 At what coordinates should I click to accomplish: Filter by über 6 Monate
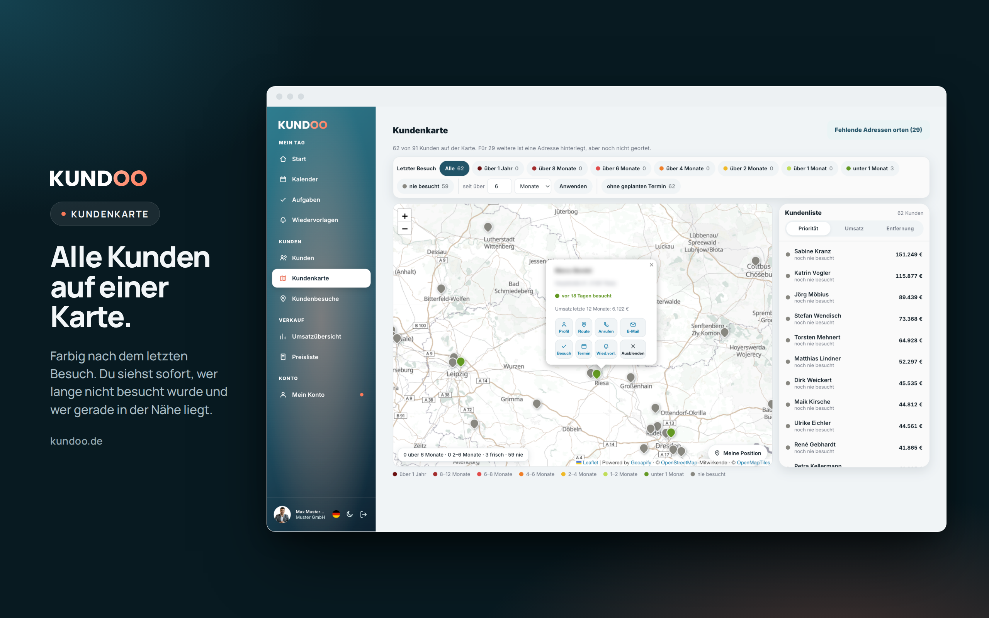click(x=620, y=168)
